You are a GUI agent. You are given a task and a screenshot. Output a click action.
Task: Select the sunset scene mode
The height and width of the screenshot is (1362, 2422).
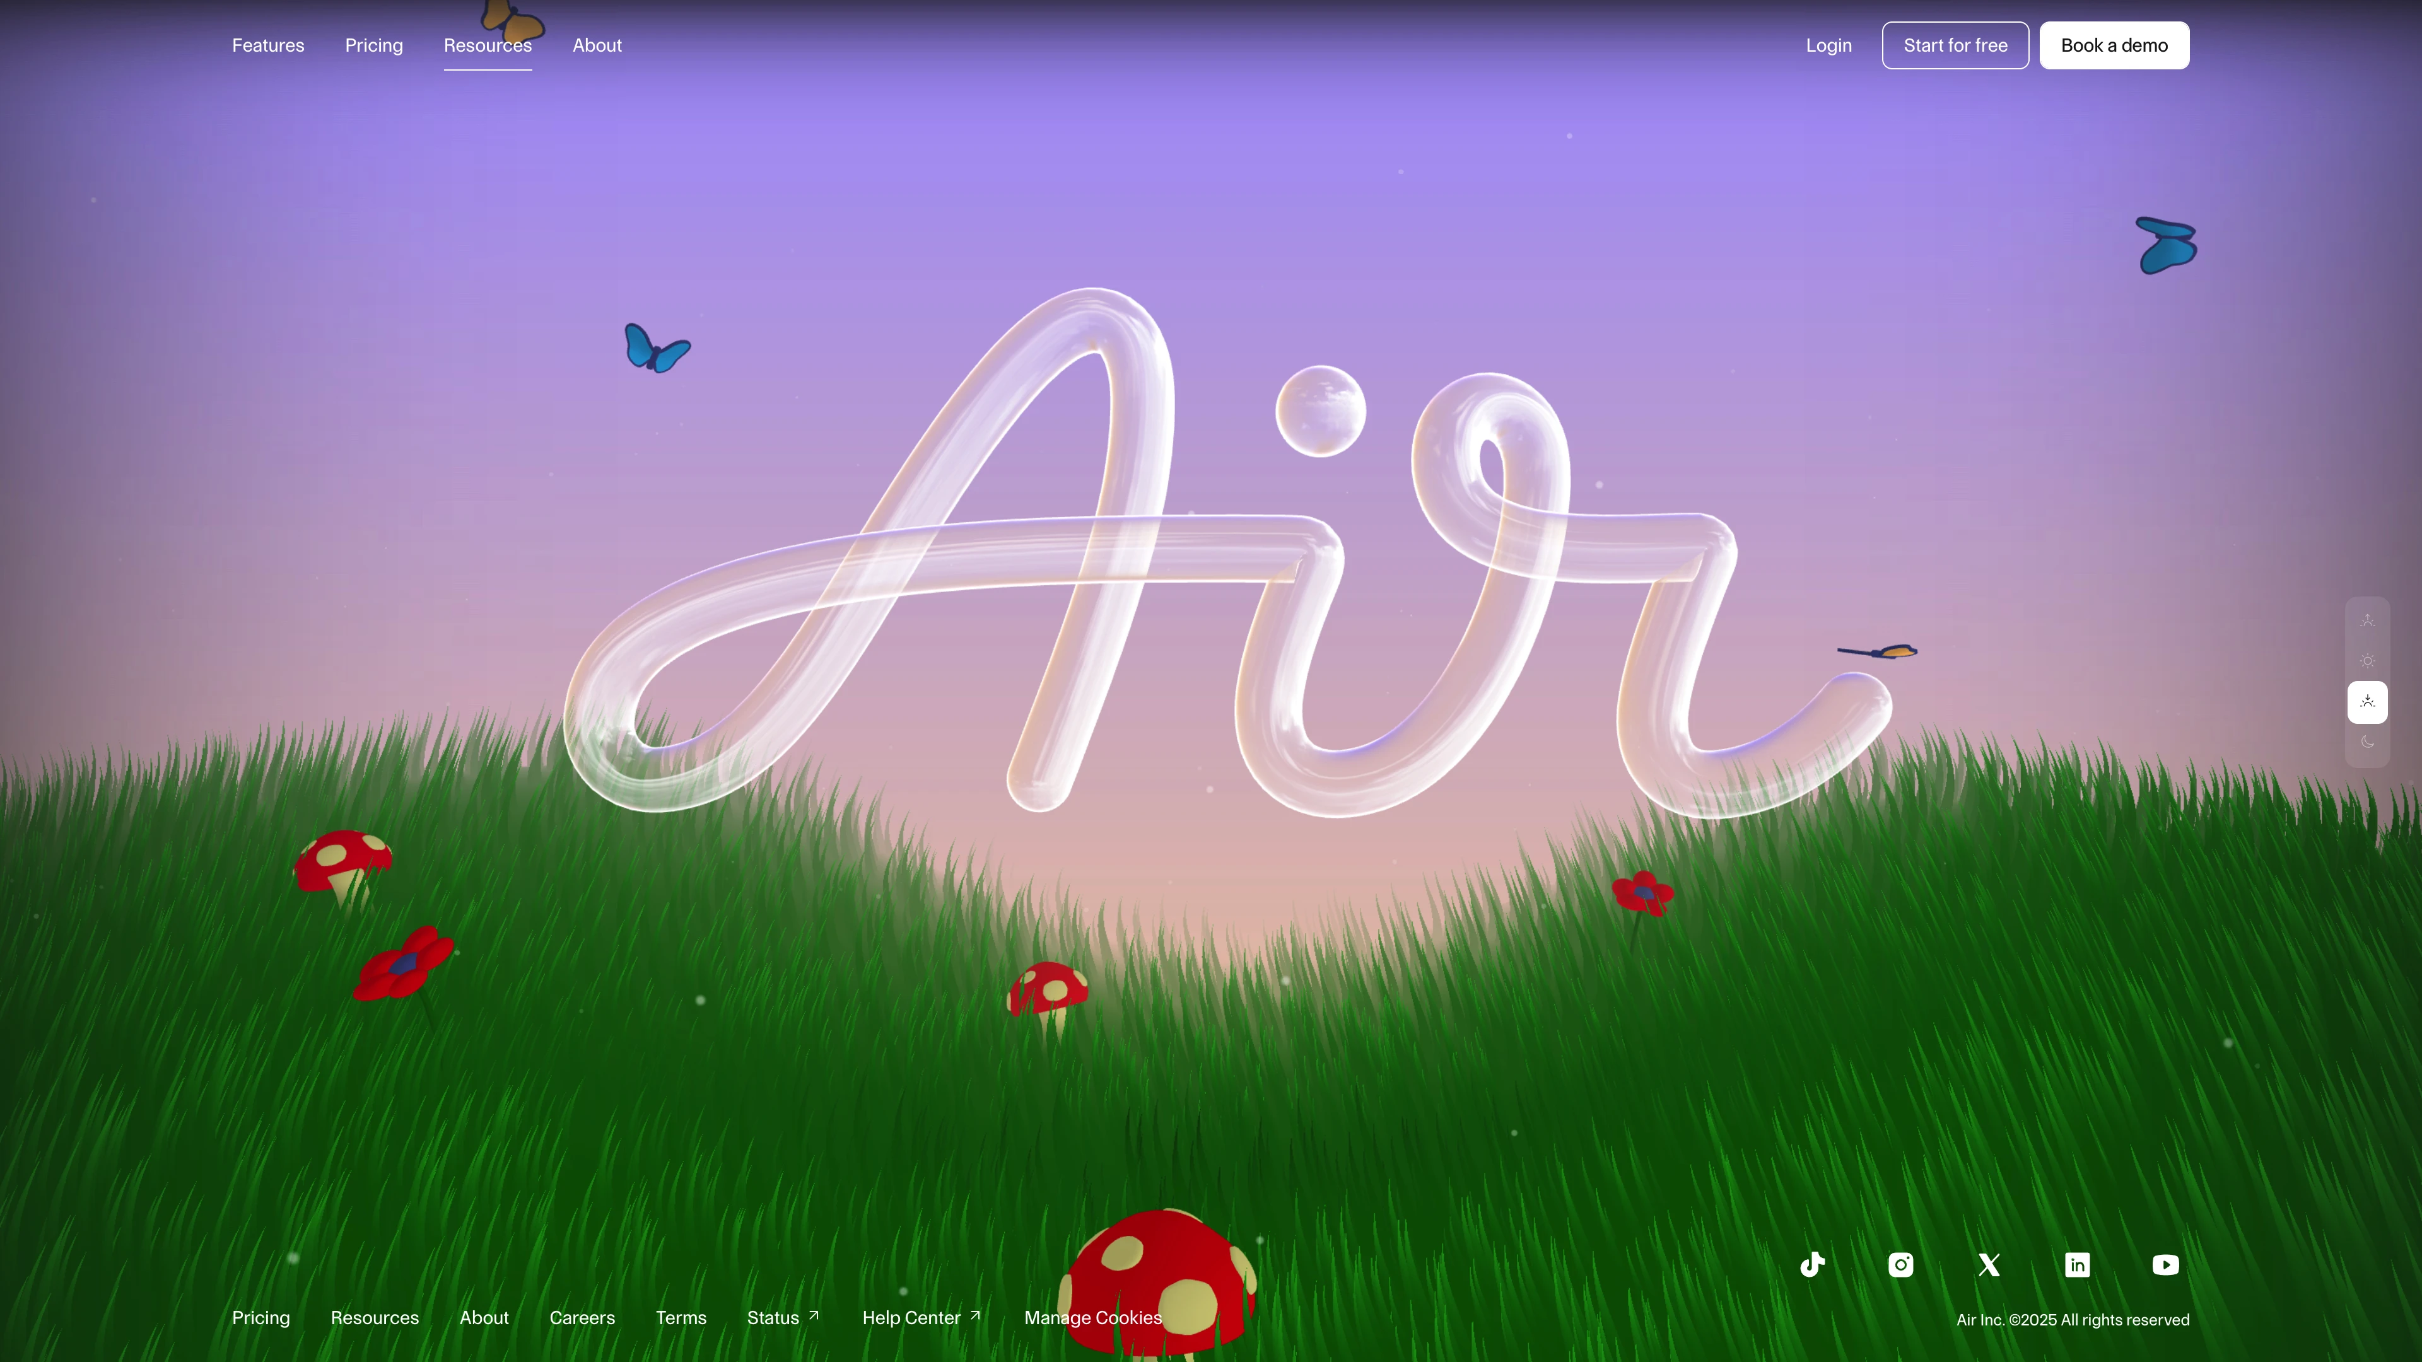2368,702
